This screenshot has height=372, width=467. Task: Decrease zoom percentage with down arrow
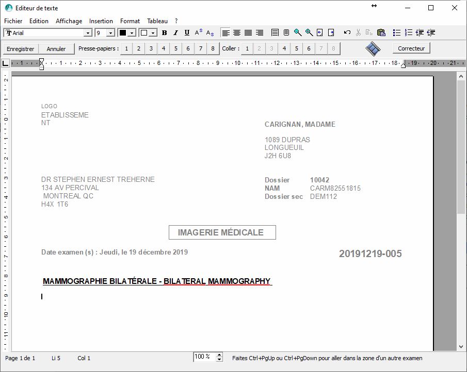(219, 359)
